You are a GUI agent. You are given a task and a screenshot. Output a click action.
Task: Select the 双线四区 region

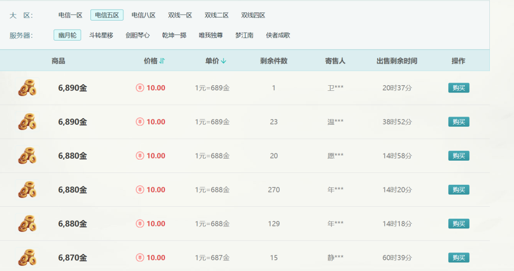253,15
